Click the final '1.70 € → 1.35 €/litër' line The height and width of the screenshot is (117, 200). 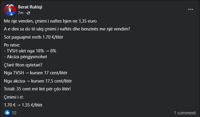pyautogui.click(x=25, y=104)
